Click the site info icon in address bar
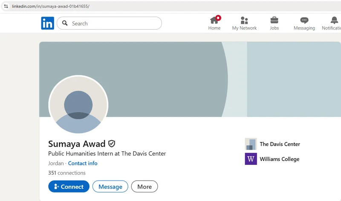Image resolution: width=341 pixels, height=201 pixels. coord(6,6)
